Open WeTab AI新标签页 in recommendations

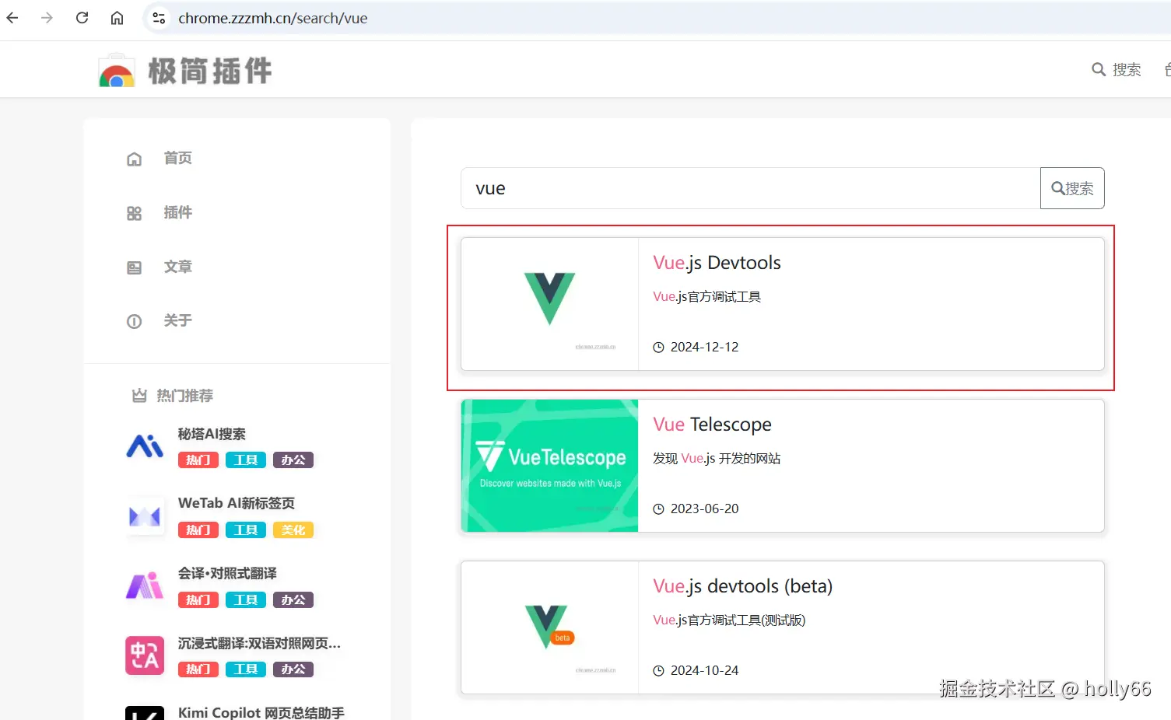[237, 503]
